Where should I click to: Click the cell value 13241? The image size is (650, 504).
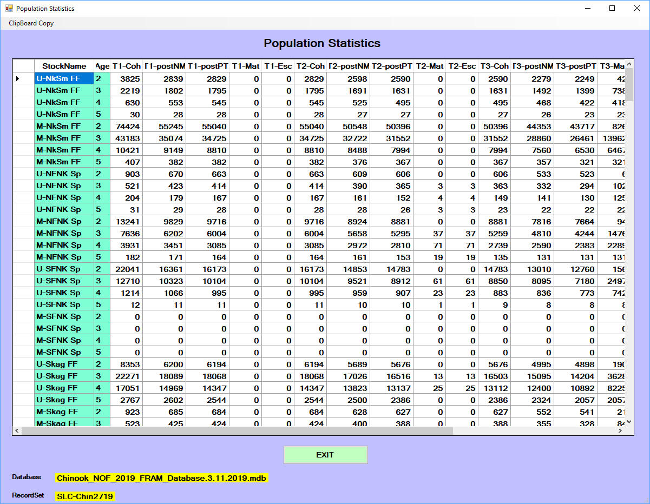click(x=126, y=221)
